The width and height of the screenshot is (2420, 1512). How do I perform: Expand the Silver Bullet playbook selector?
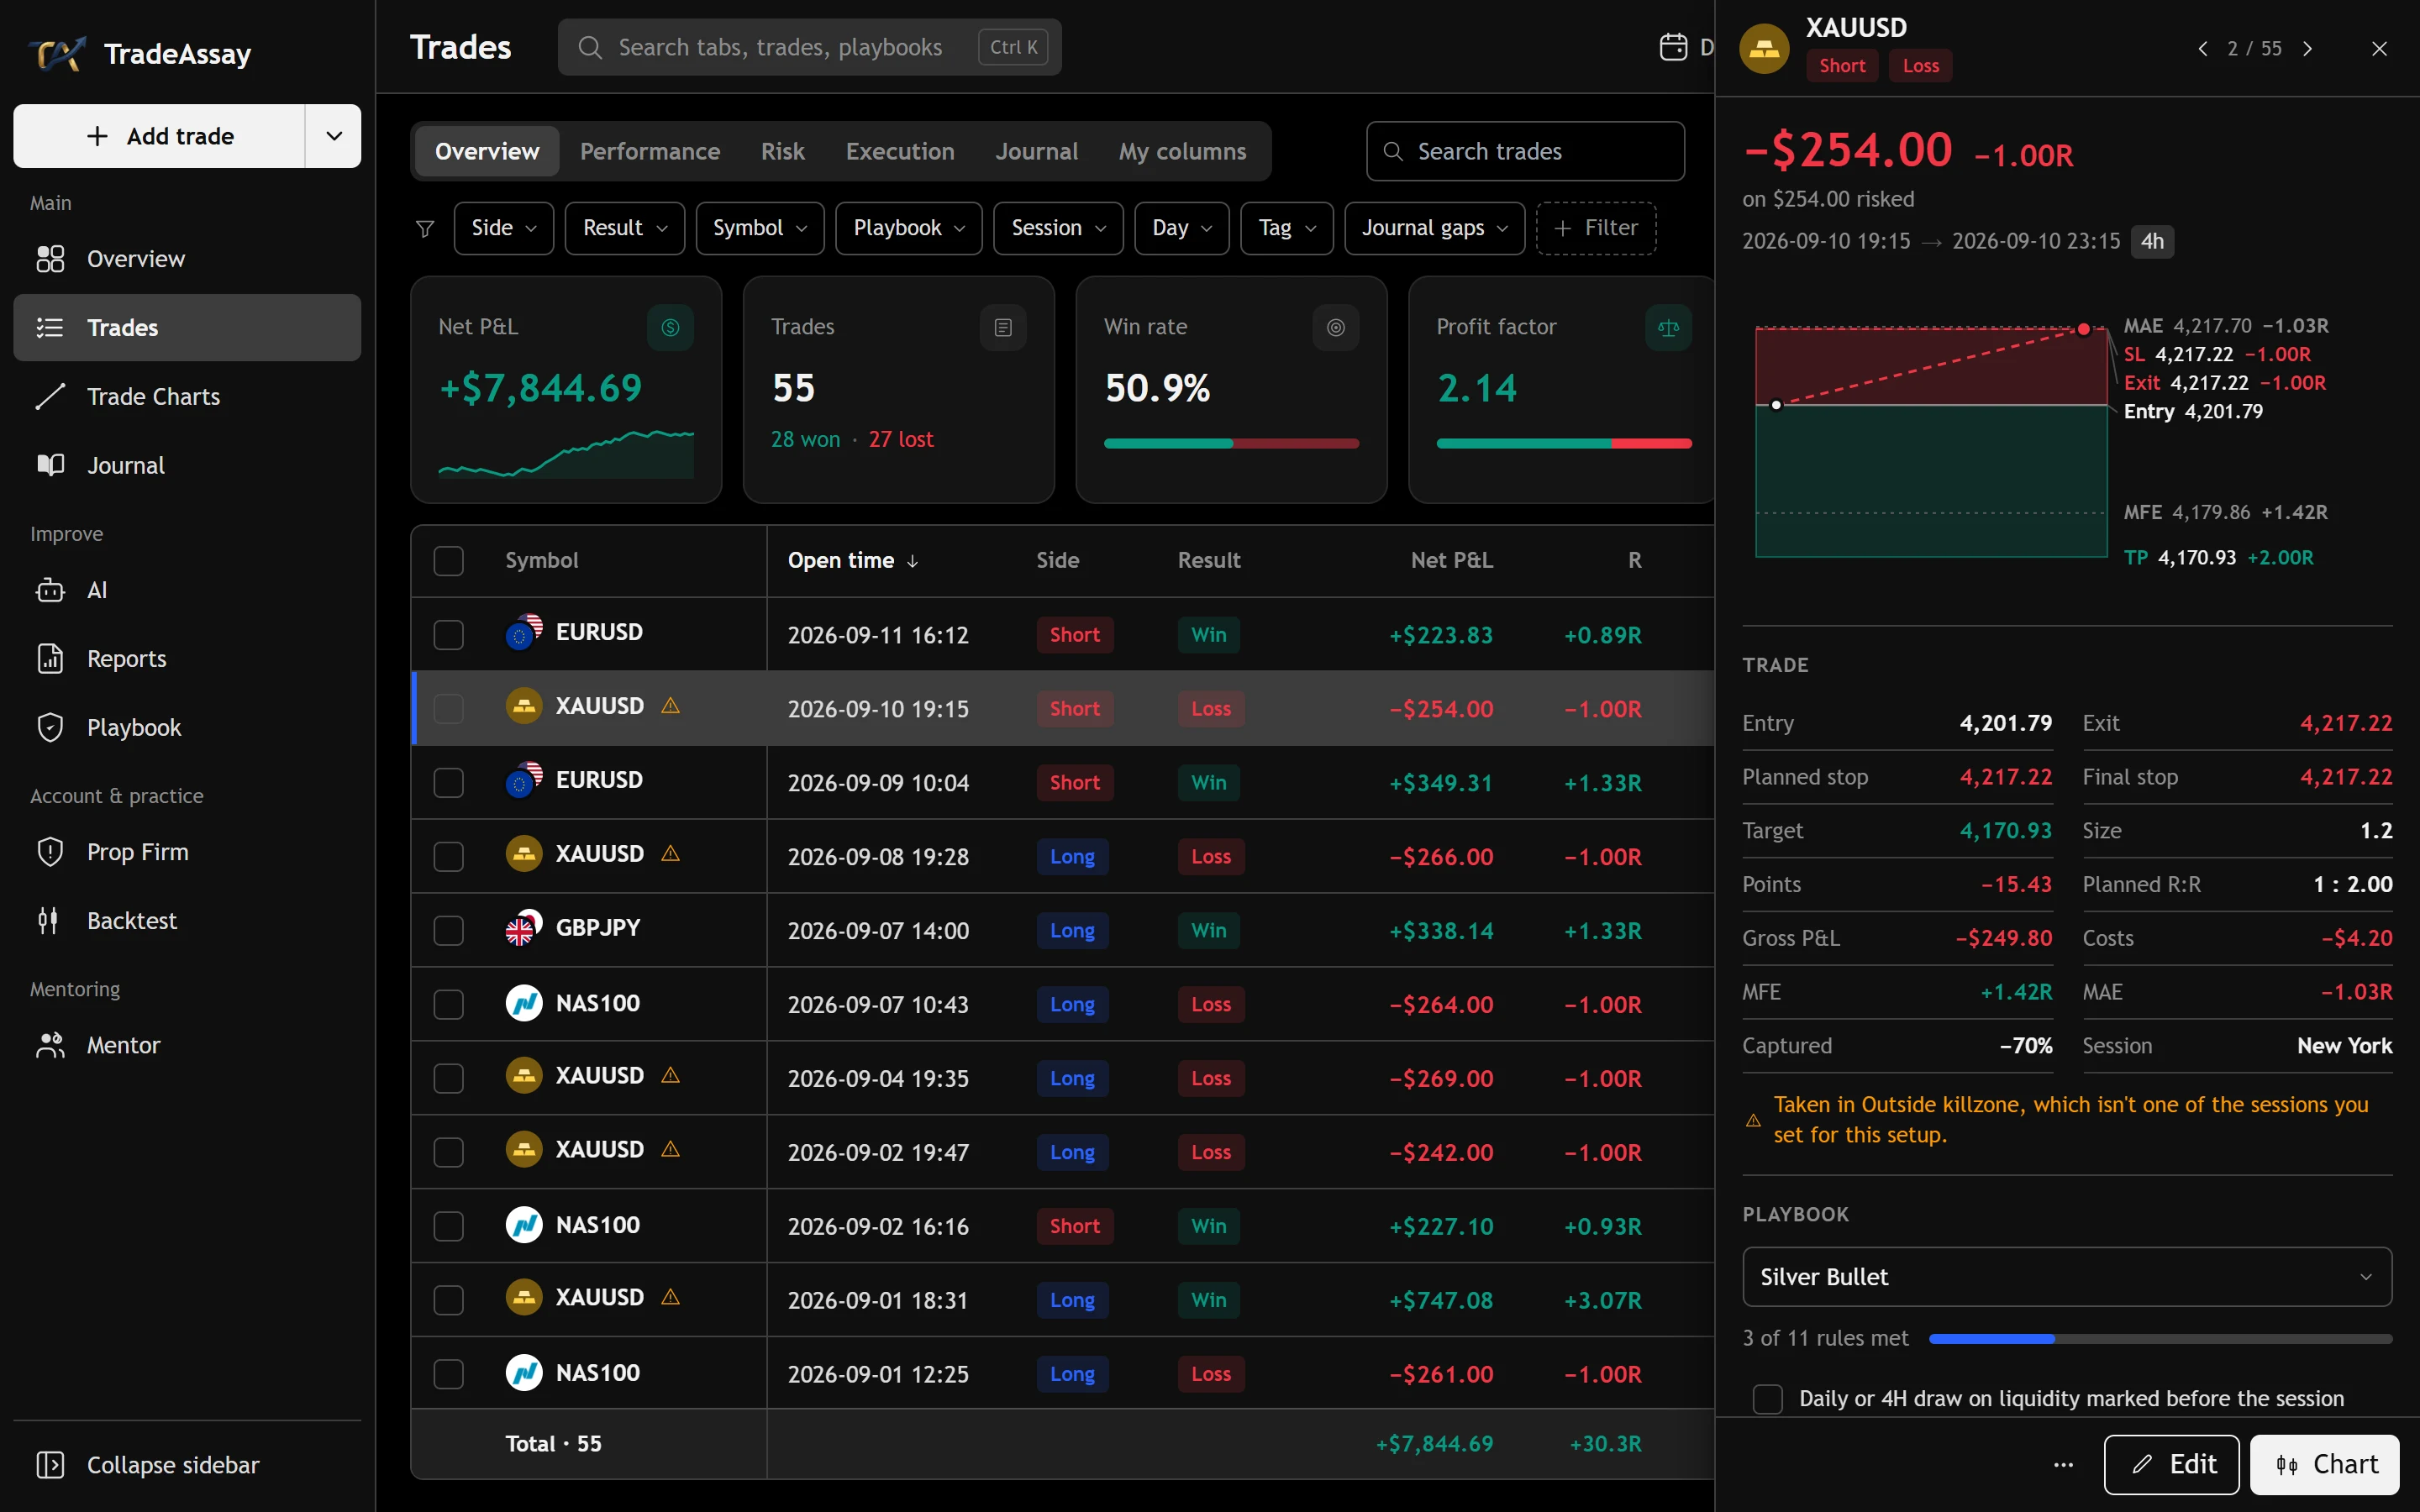click(2067, 1277)
